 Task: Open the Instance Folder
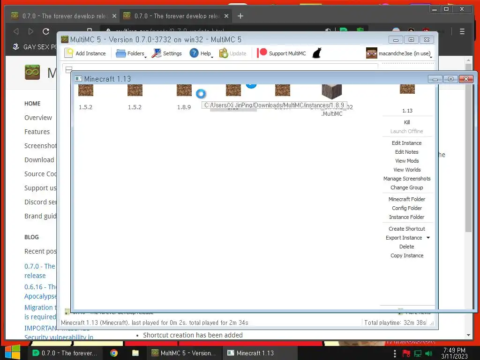click(406, 217)
